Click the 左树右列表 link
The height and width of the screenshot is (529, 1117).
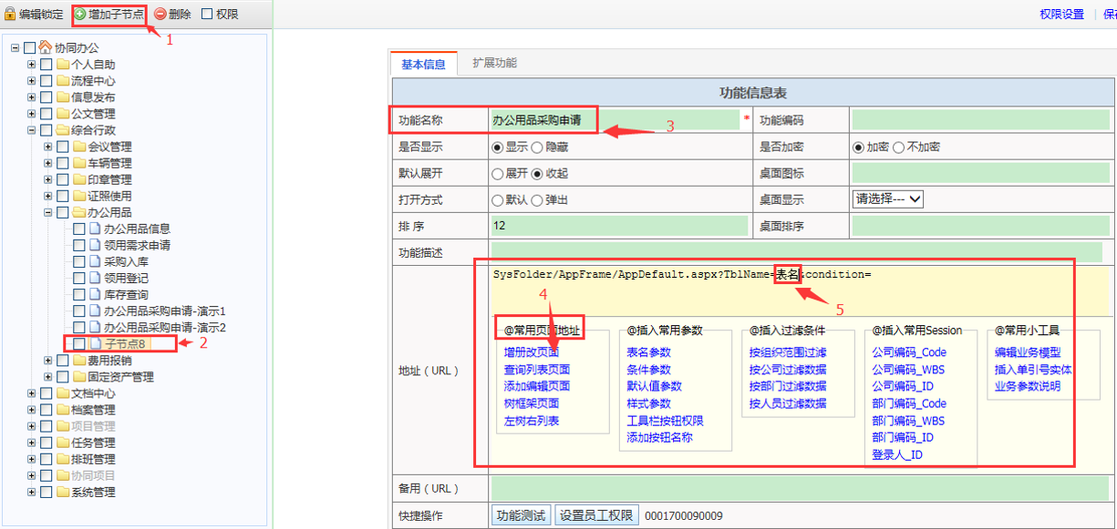(532, 421)
